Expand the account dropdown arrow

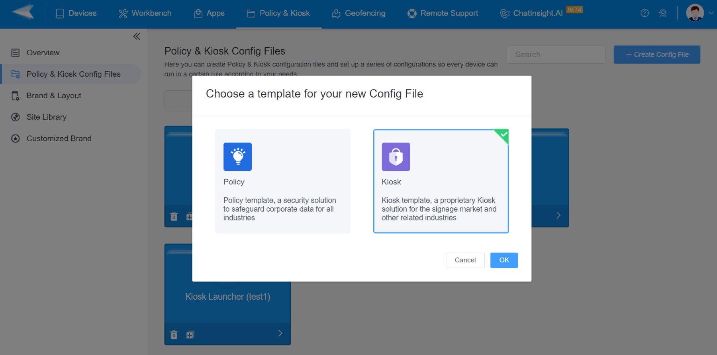tap(711, 13)
